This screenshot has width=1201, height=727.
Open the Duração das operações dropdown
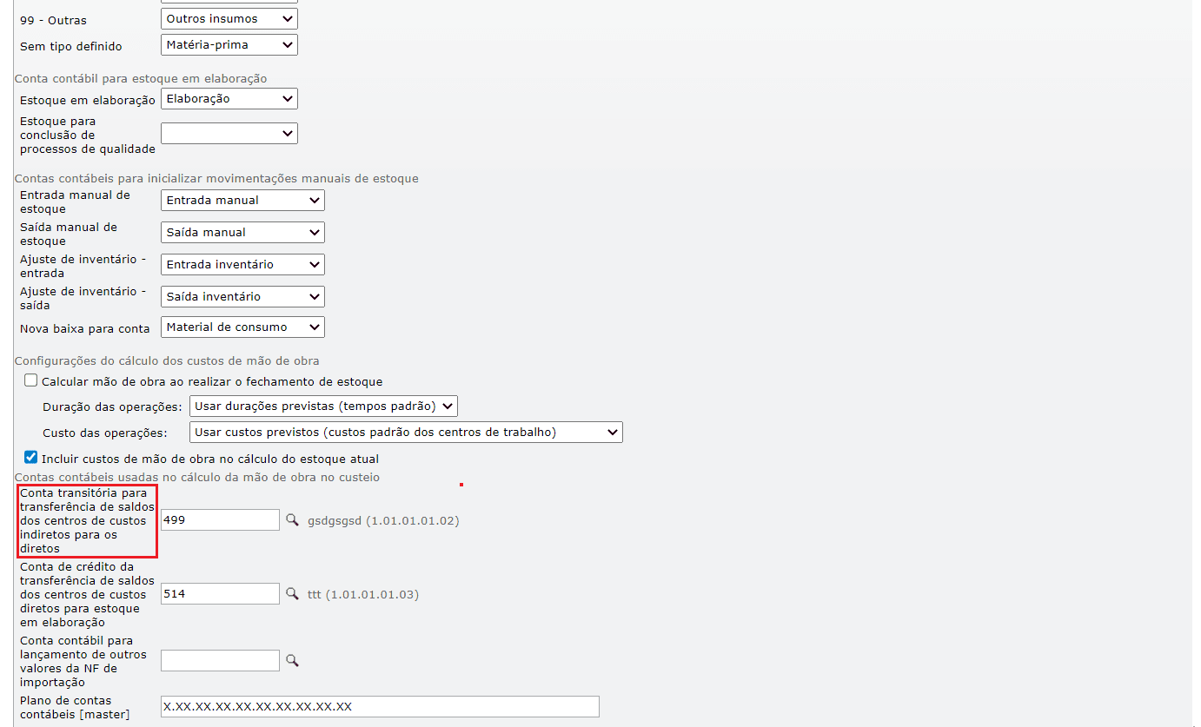(323, 406)
